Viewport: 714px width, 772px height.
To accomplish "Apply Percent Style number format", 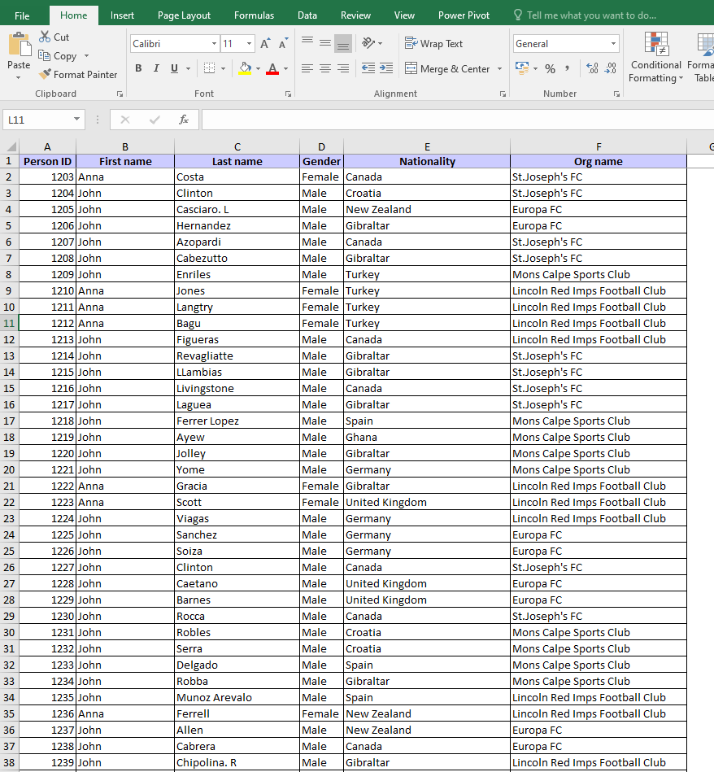I will pos(550,69).
